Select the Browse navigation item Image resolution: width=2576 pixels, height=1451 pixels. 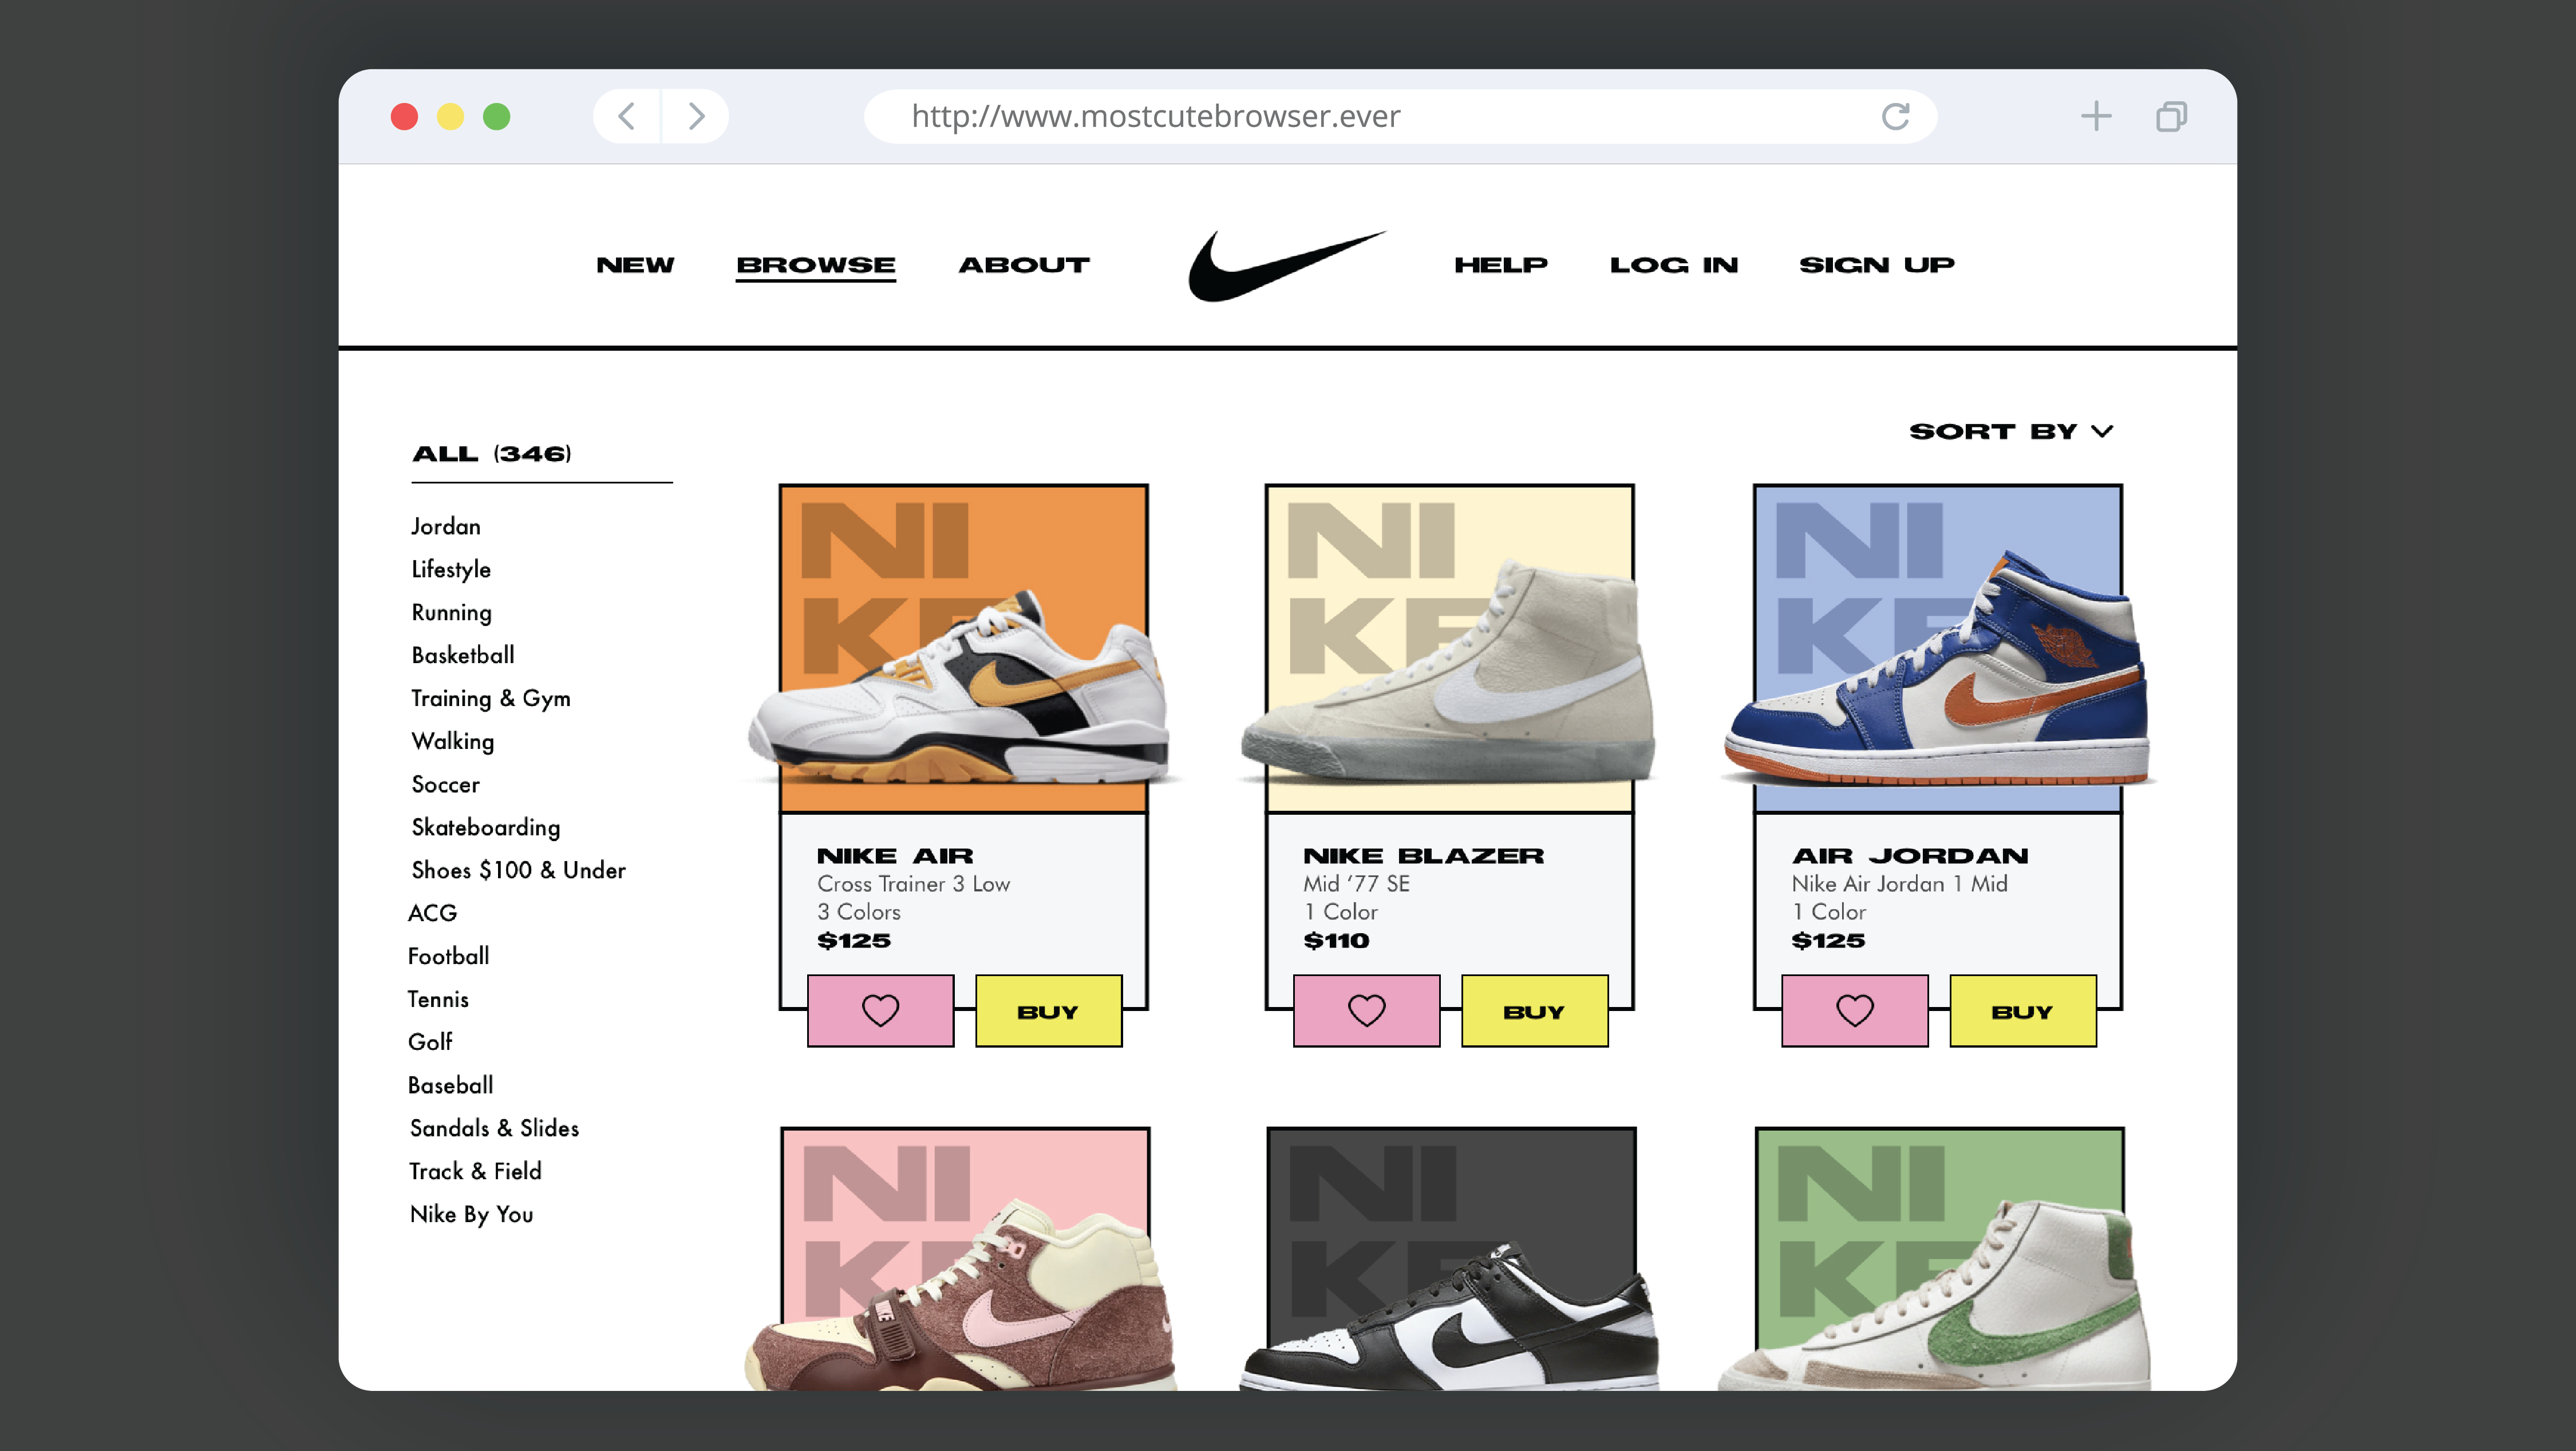[815, 266]
